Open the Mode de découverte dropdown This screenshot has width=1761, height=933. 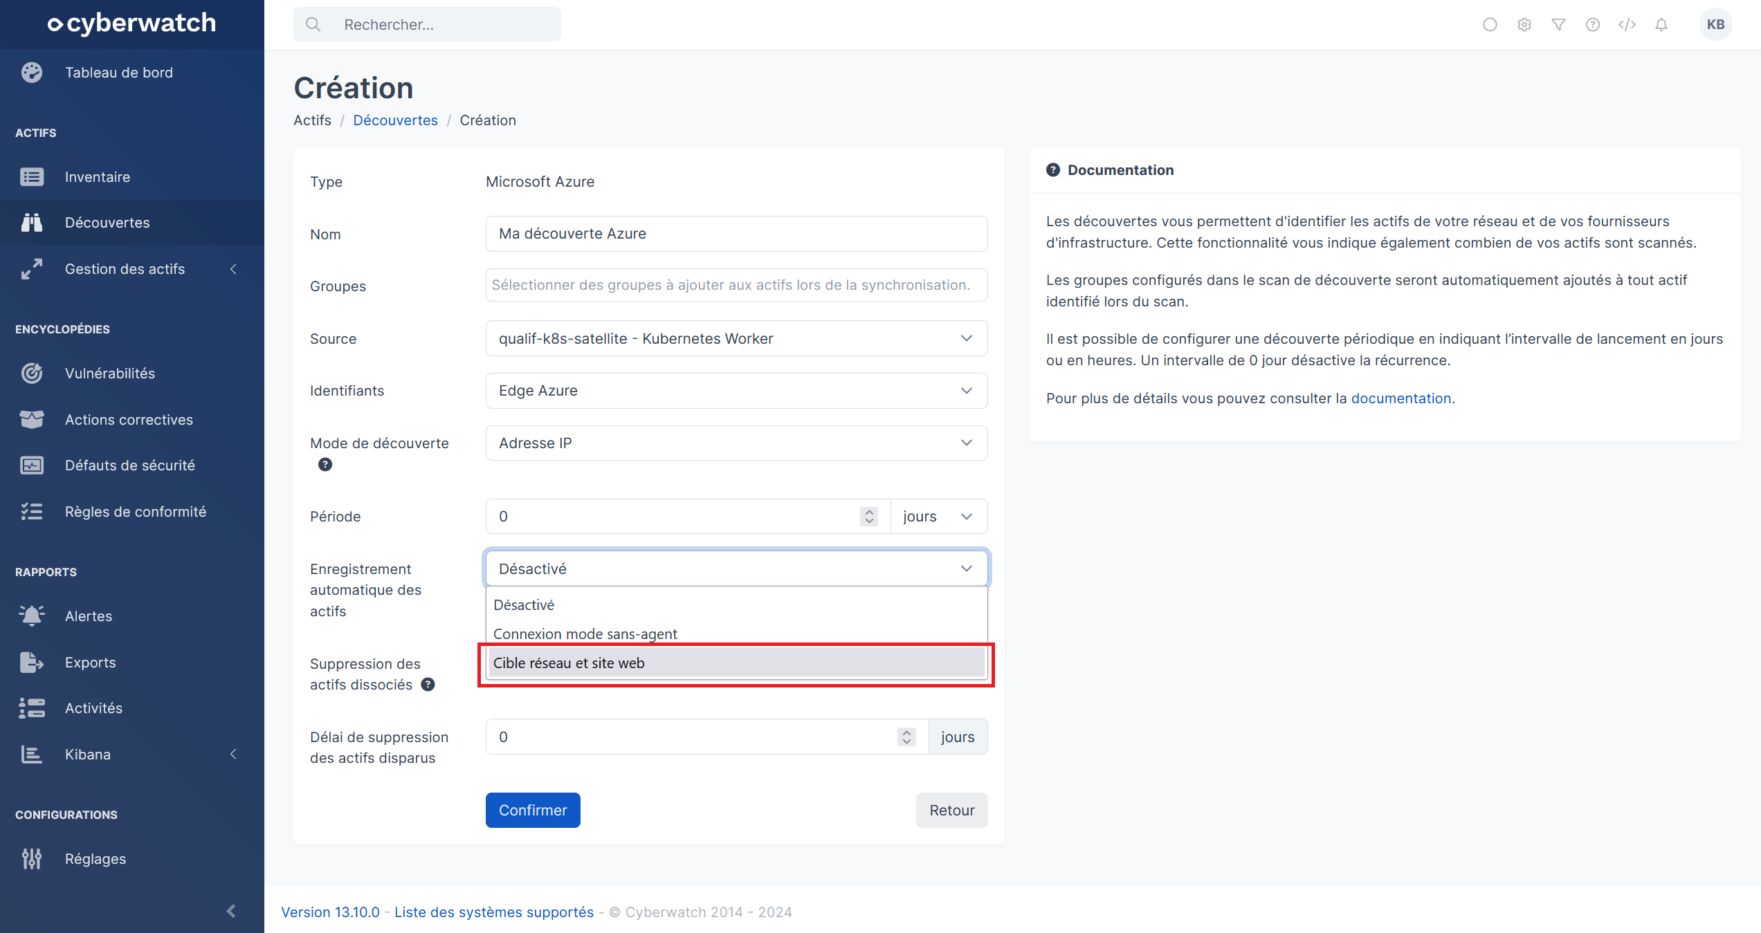pyautogui.click(x=736, y=443)
